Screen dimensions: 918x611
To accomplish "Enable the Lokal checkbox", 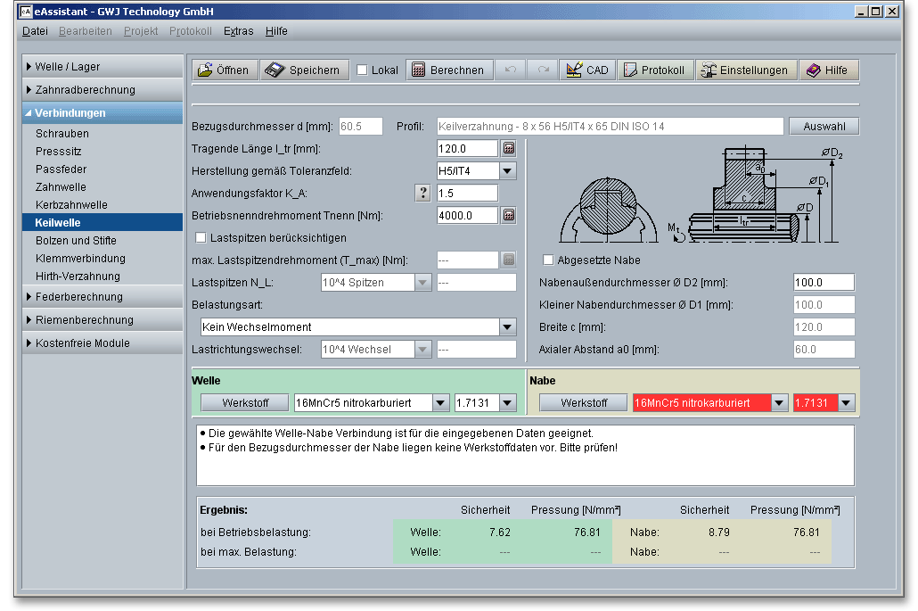I will 363,70.
